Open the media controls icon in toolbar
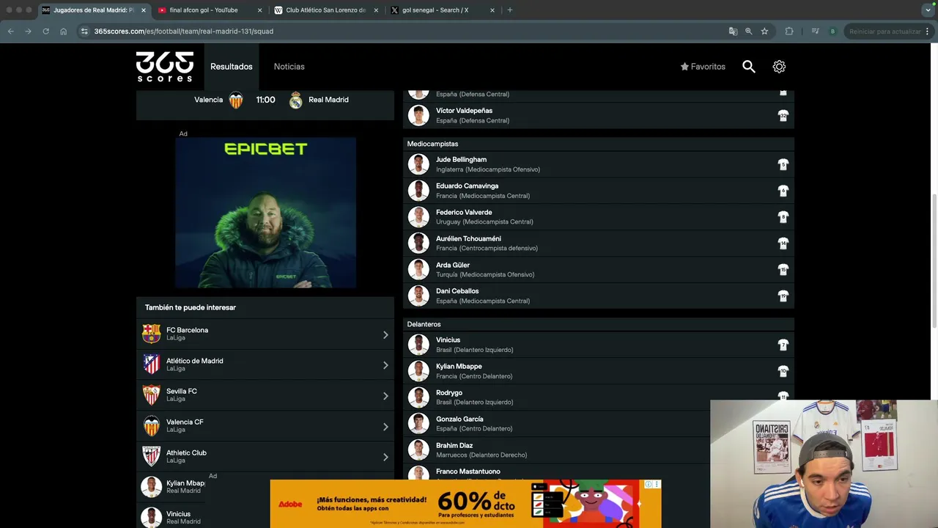The height and width of the screenshot is (528, 938). tap(815, 32)
